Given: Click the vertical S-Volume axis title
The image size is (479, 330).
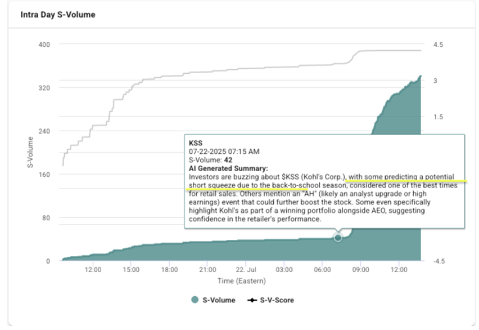Looking at the screenshot, I should 30,153.
